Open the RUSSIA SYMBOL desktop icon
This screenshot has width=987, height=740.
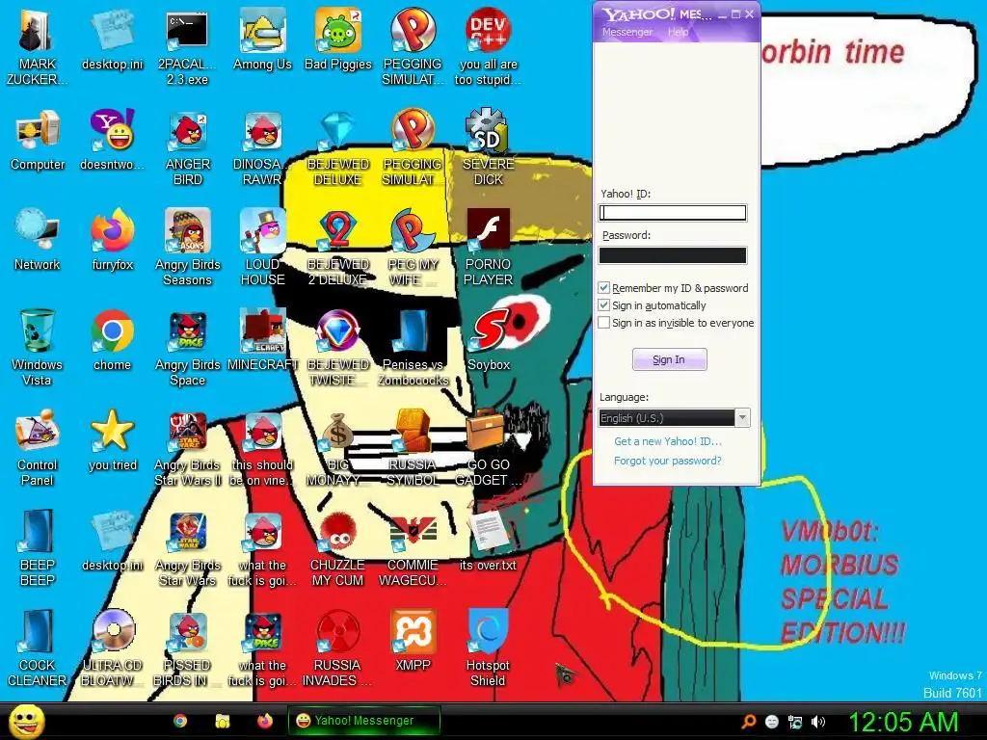(x=413, y=447)
